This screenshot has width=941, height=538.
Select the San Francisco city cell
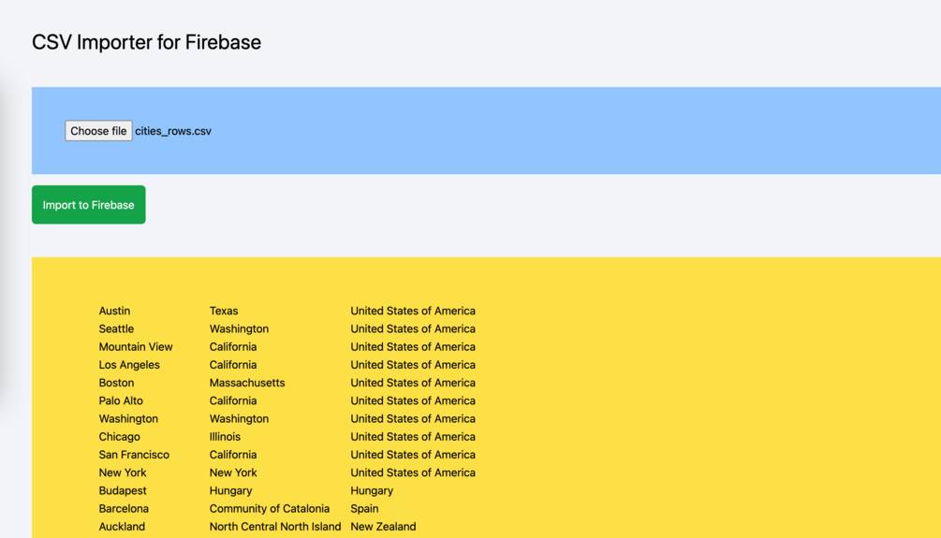[135, 455]
